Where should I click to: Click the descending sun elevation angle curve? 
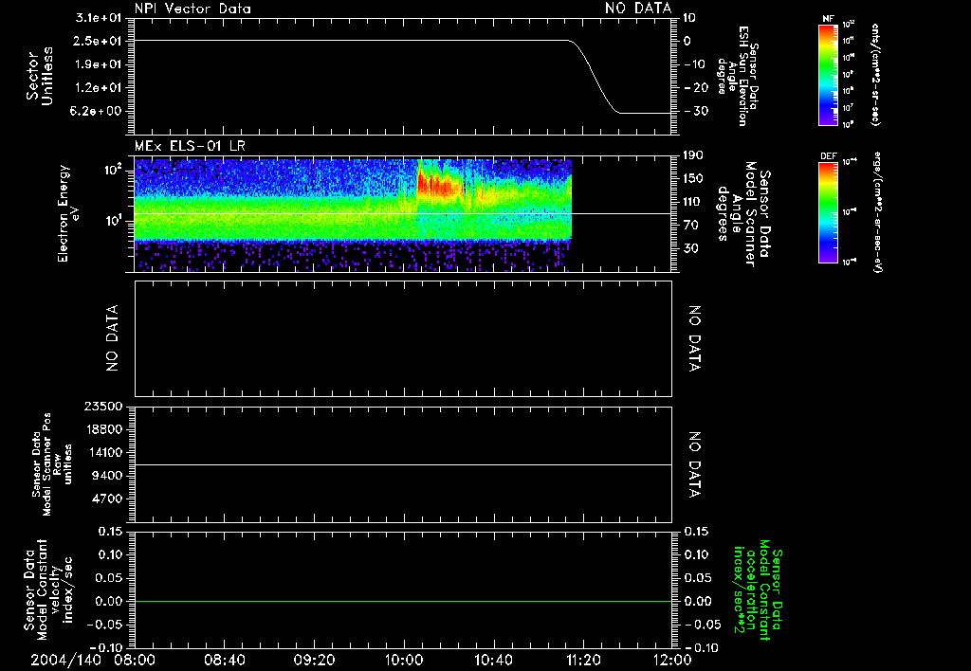(x=594, y=76)
